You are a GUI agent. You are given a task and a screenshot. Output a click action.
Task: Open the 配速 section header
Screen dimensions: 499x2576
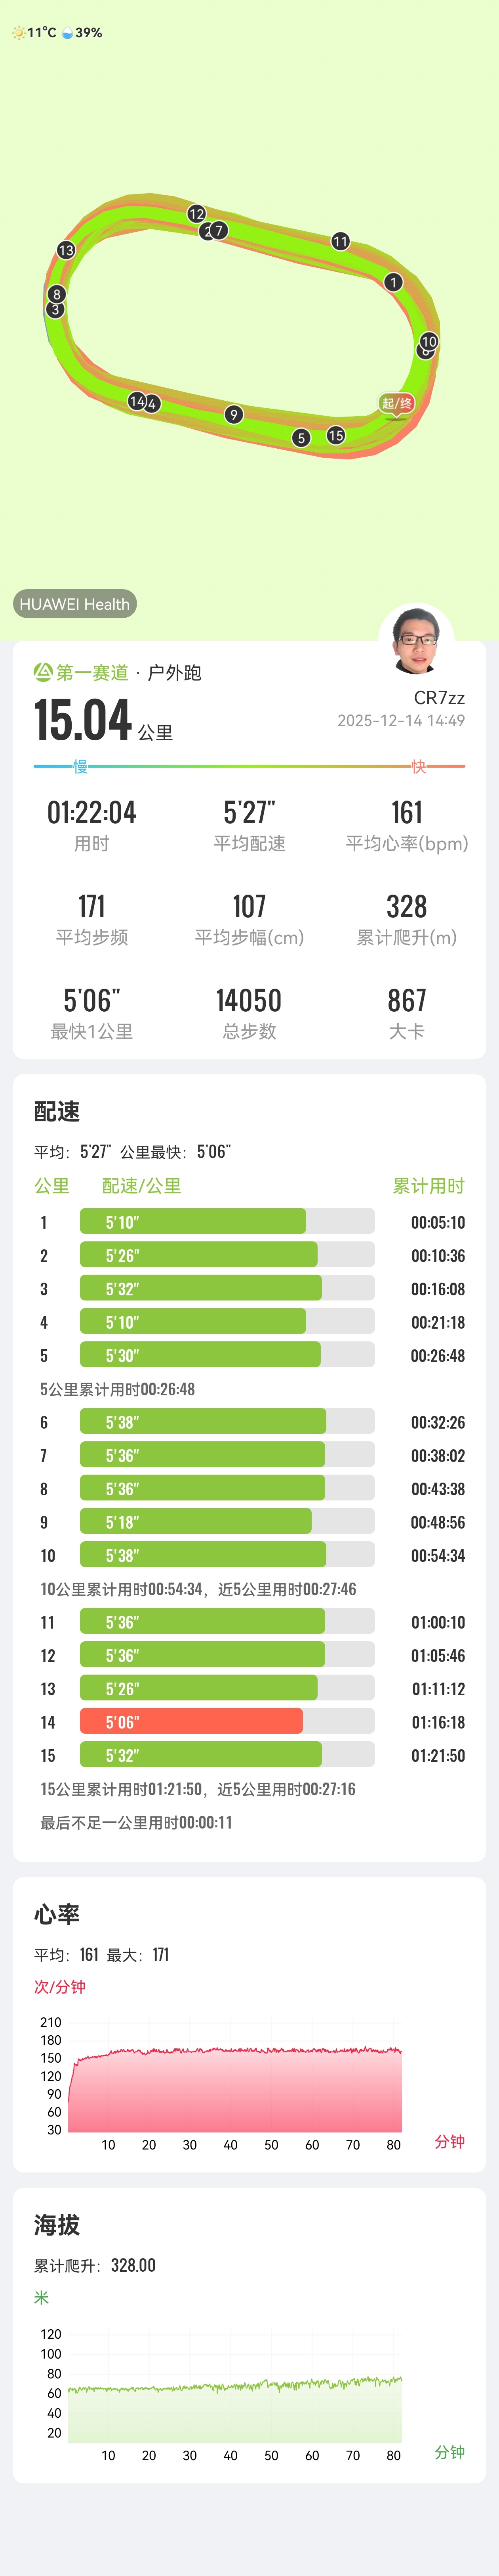[x=57, y=1111]
